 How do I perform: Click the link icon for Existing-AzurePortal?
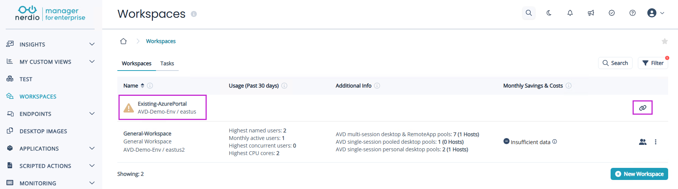click(643, 108)
